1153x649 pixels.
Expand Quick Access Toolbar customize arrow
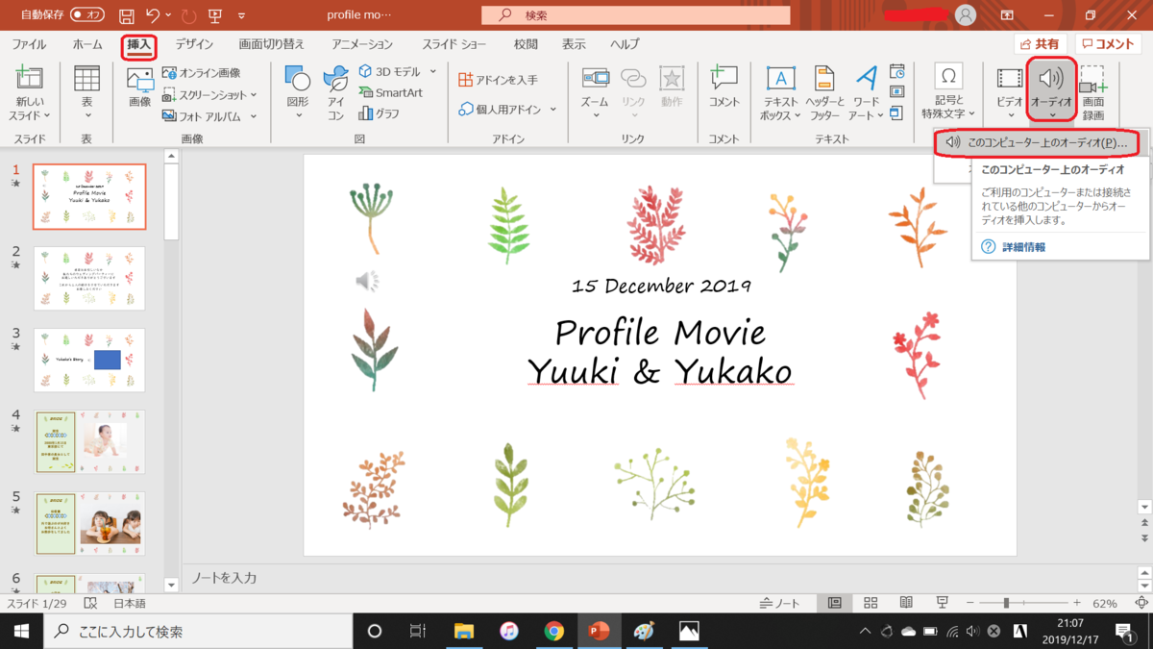click(x=240, y=16)
